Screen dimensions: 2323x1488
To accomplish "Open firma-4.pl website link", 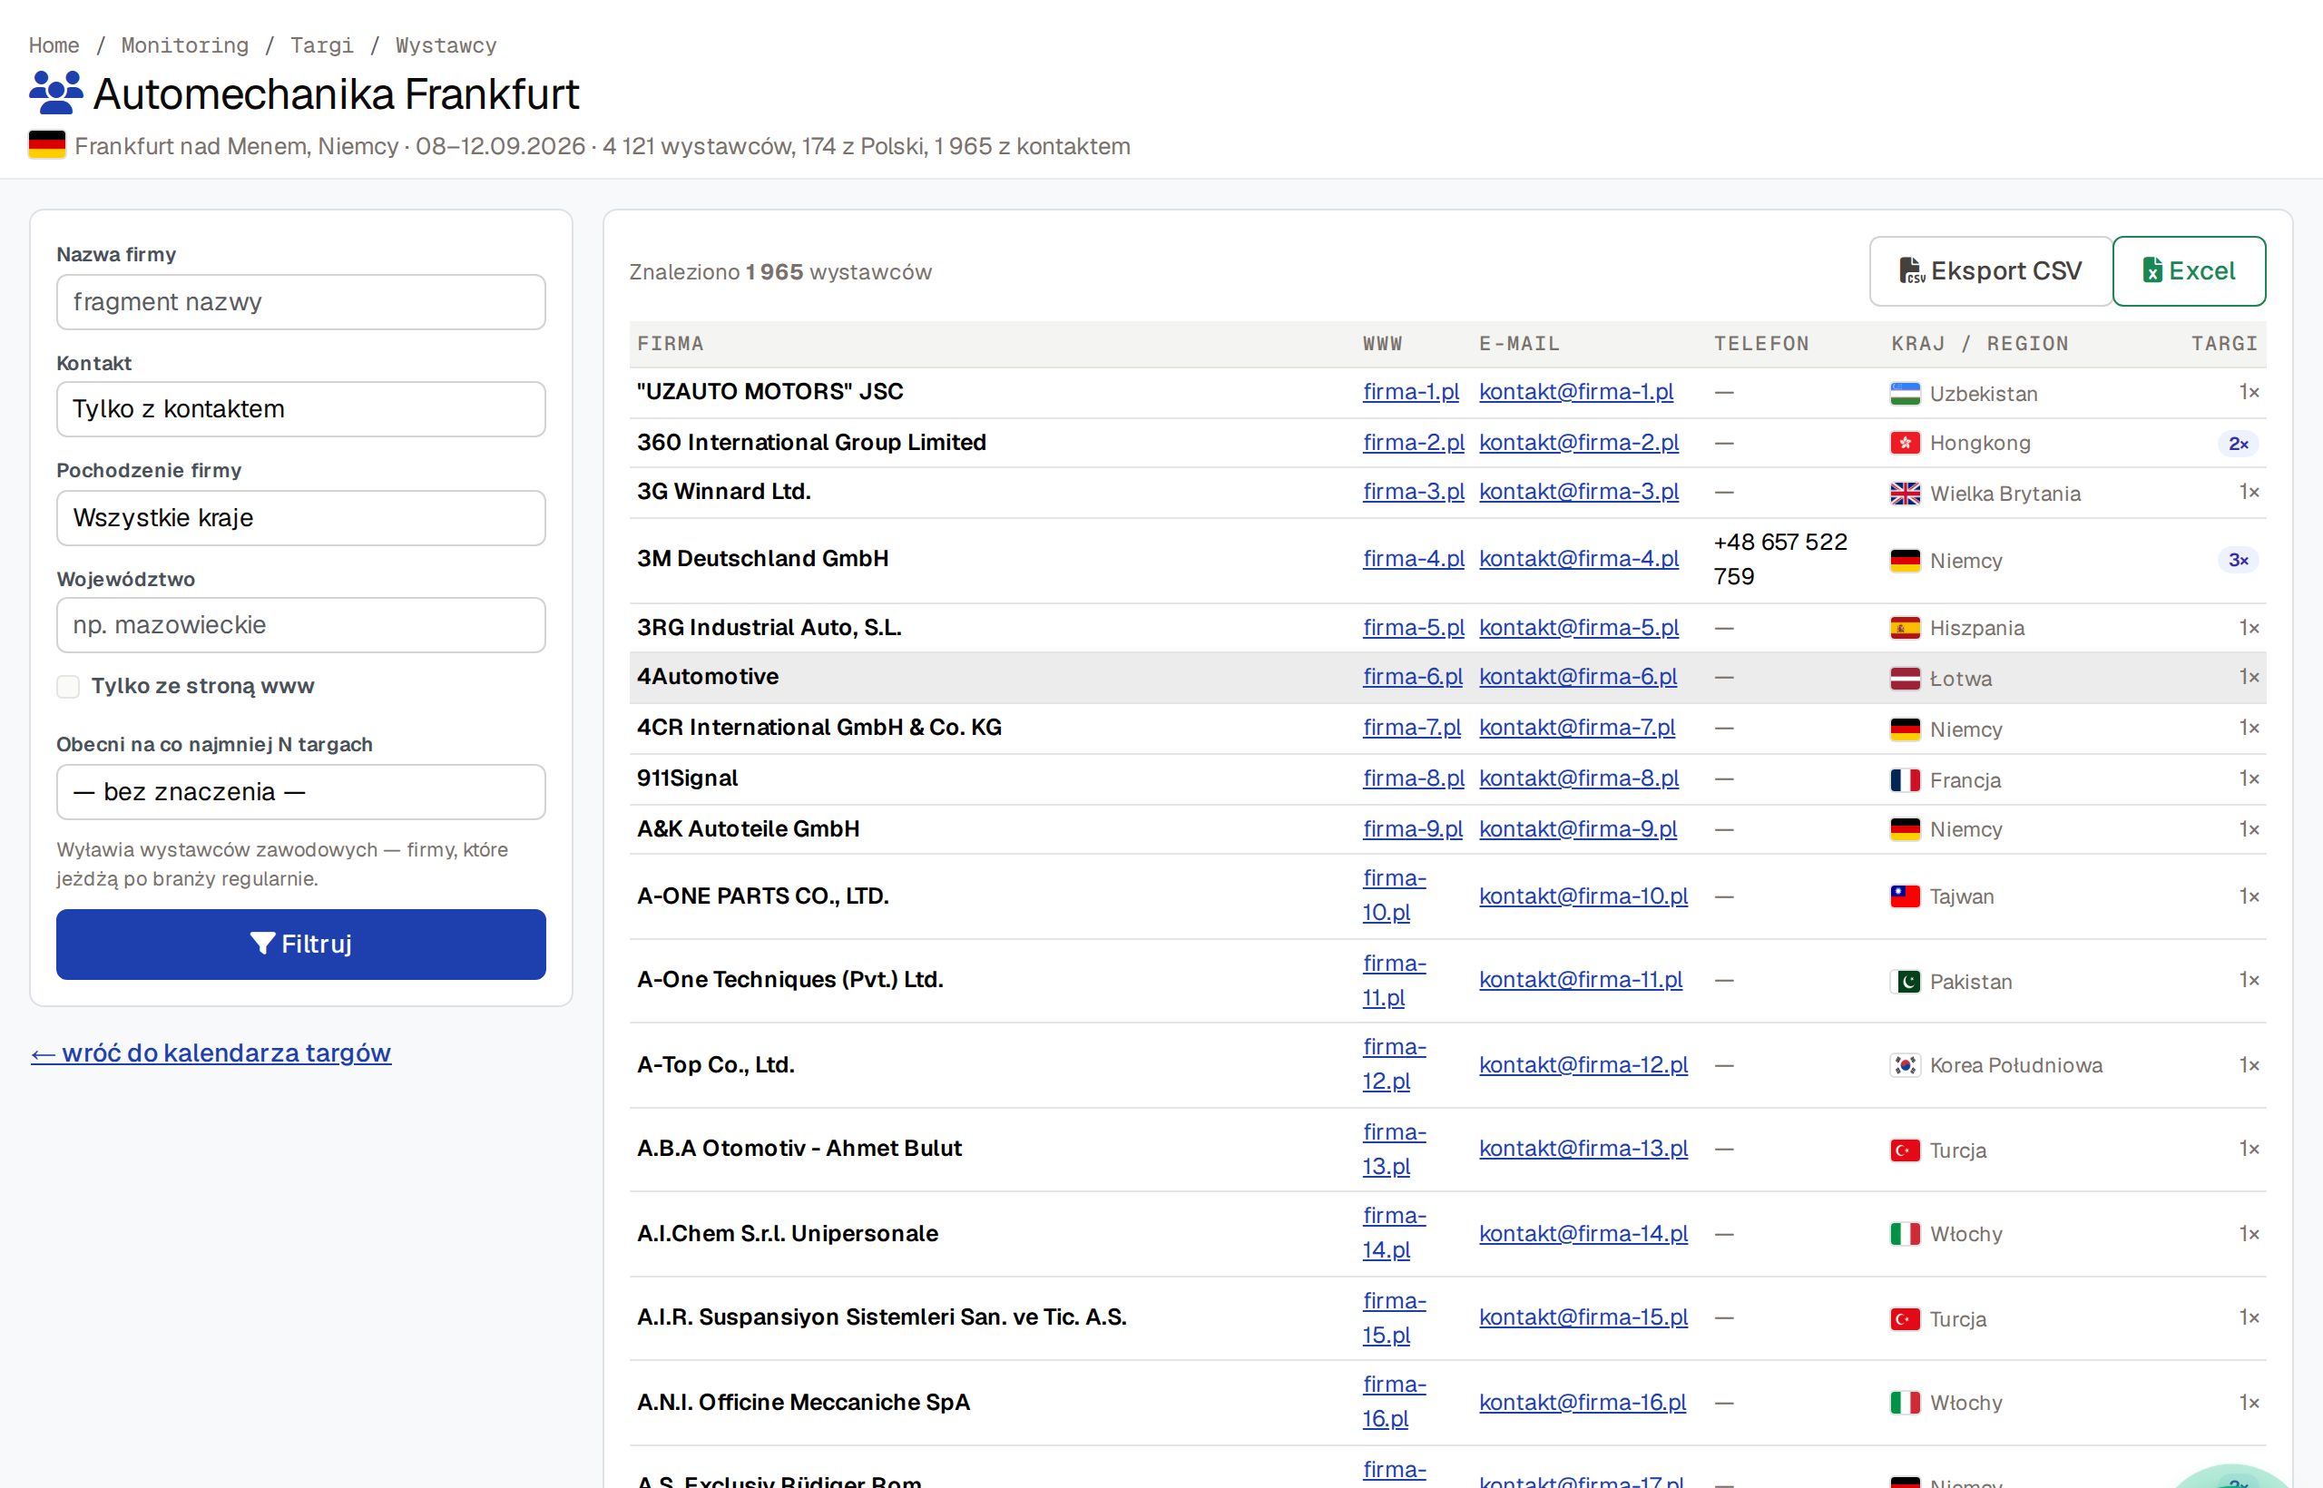I will [1413, 559].
